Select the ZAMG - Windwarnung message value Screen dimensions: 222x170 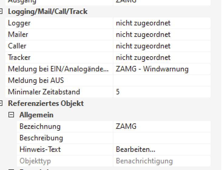(x=152, y=69)
